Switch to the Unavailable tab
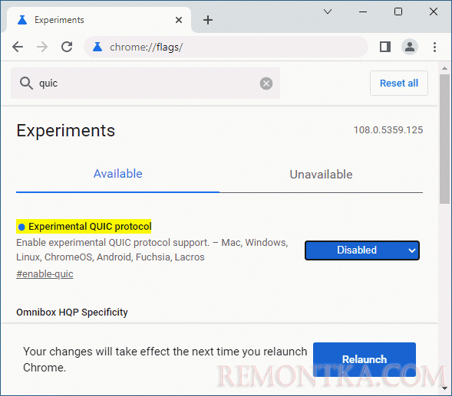 (x=321, y=175)
